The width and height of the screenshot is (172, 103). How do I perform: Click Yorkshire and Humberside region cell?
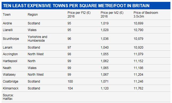pyautogui.click(x=37, y=38)
